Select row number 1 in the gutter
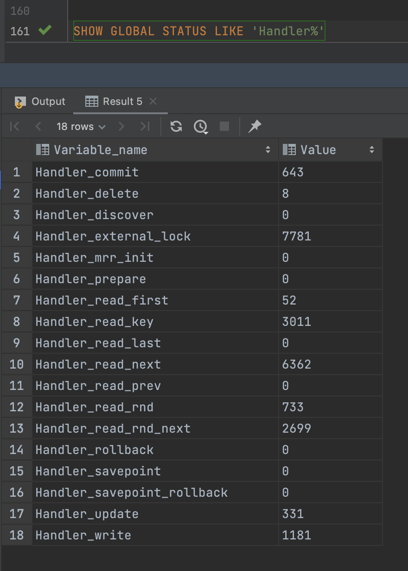 17,172
